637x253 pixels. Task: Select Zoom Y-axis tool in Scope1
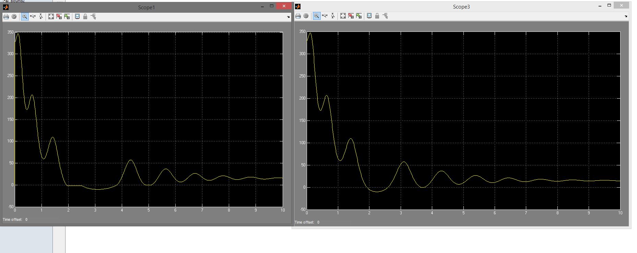tap(41, 16)
